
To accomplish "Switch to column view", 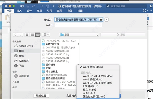I will coord(38,35).
